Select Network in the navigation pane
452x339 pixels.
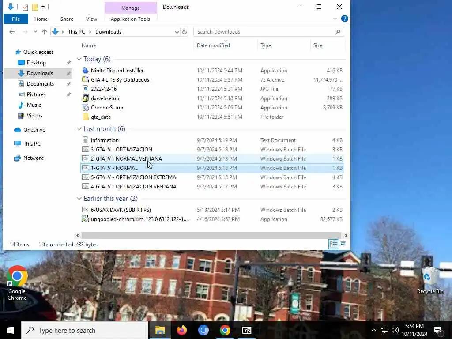pyautogui.click(x=33, y=158)
